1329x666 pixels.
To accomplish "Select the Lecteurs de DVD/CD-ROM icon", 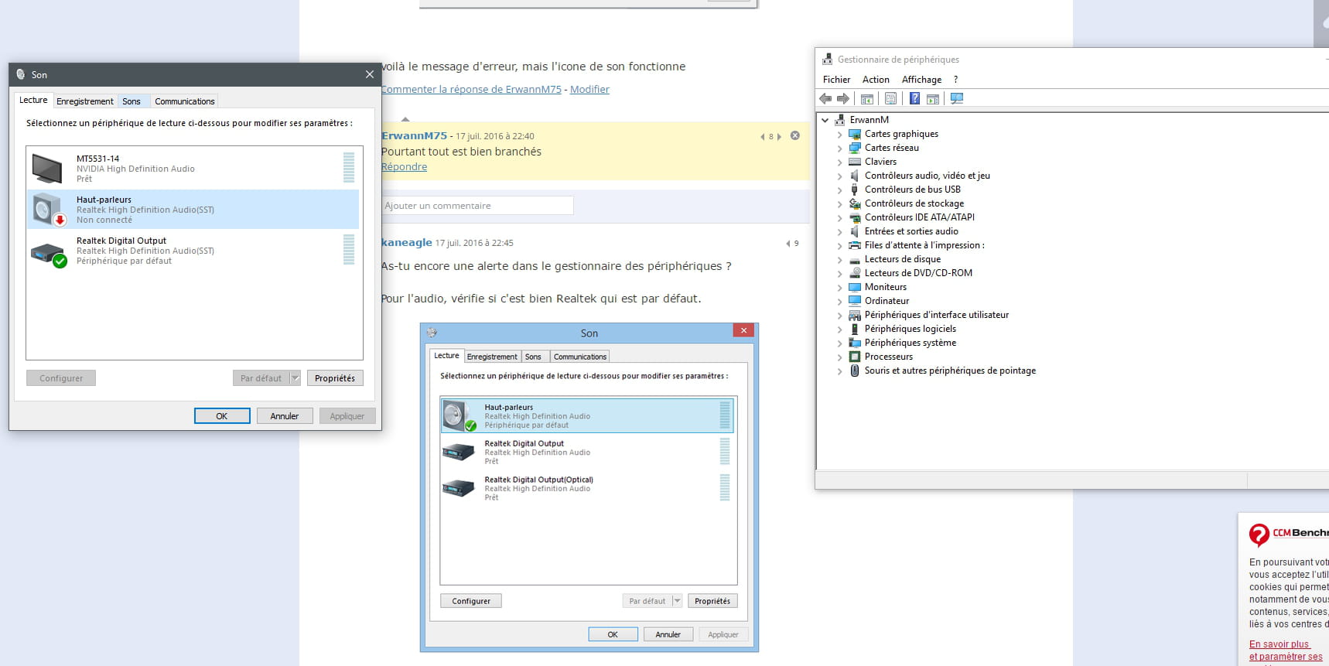I will (x=855, y=273).
